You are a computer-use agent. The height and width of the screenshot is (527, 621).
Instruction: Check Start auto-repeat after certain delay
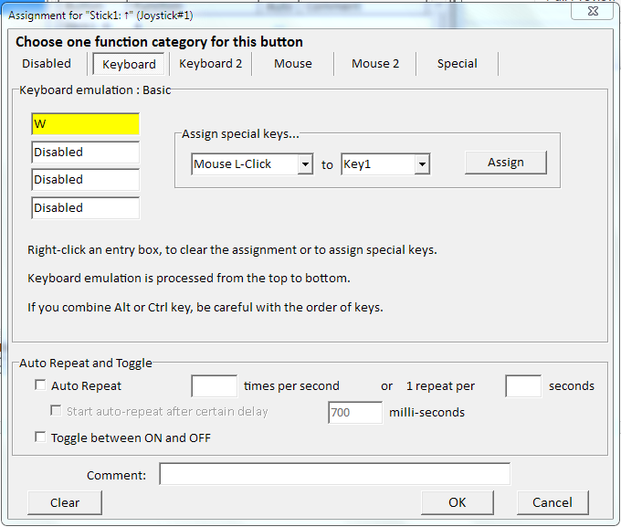[57, 412]
